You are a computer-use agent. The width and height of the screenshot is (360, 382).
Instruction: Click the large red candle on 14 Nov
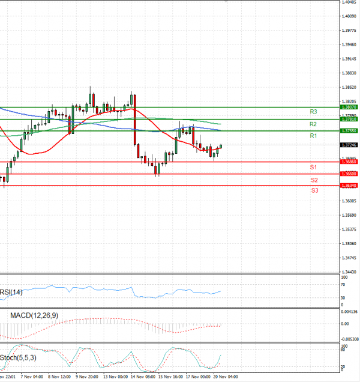(x=134, y=120)
